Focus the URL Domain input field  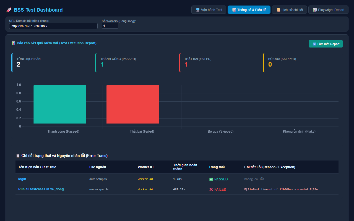coord(53,26)
